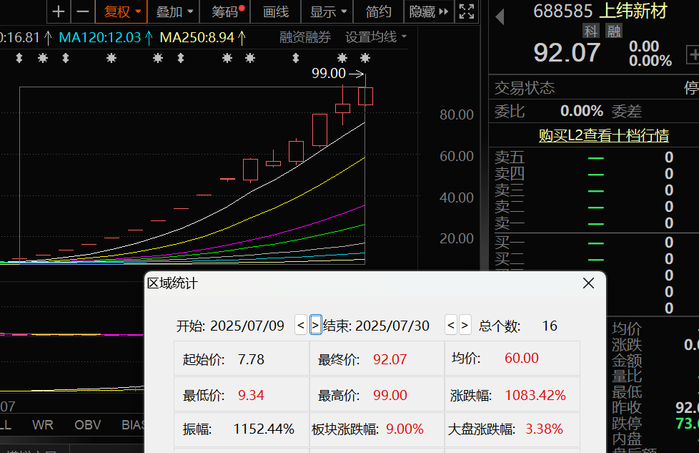Zoom out chart with minus icon

click(x=82, y=11)
